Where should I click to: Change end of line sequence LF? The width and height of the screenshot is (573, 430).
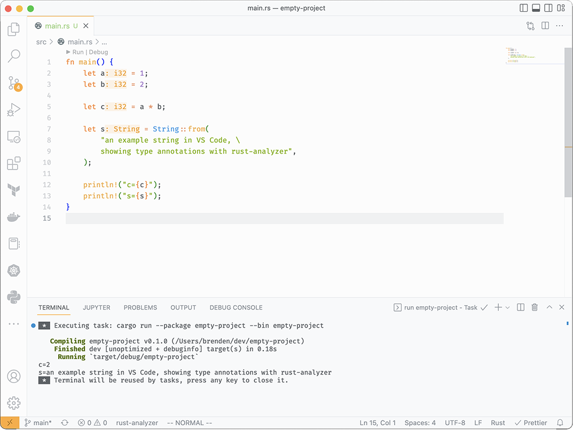tap(478, 423)
